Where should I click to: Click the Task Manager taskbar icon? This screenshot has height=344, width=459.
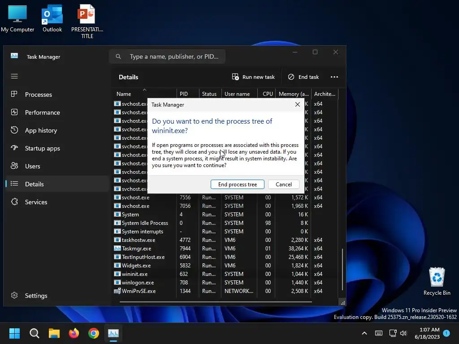[113, 333]
